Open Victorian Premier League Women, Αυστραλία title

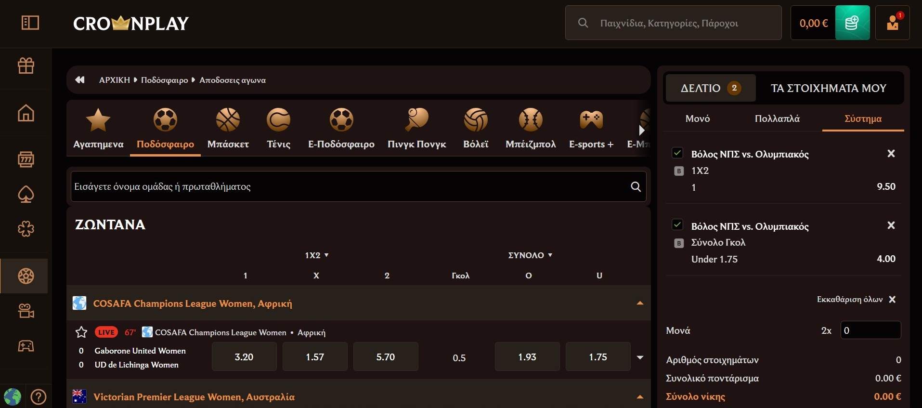194,397
